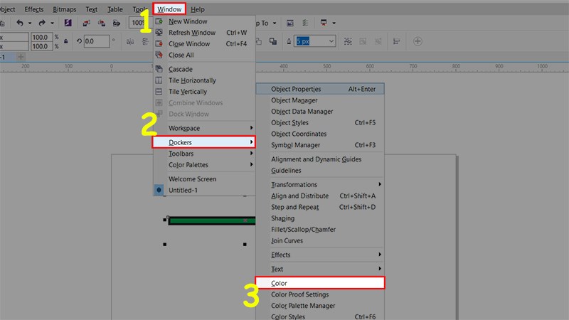Choose Color docker from submenu
This screenshot has width=569, height=320.
[x=320, y=283]
